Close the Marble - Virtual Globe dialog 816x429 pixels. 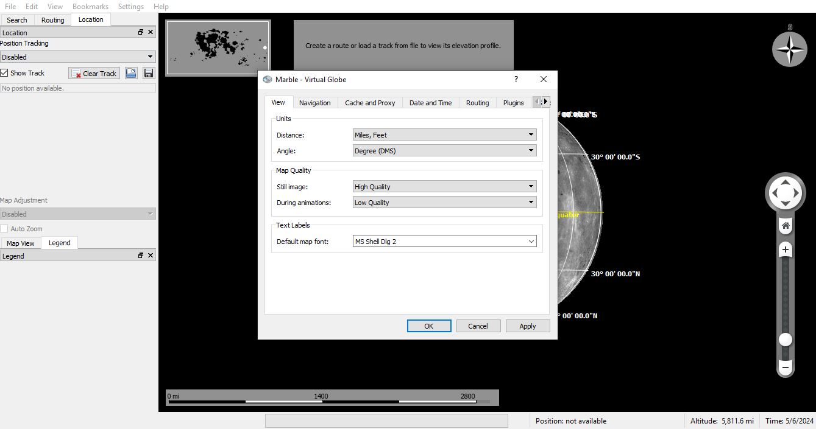(x=544, y=79)
